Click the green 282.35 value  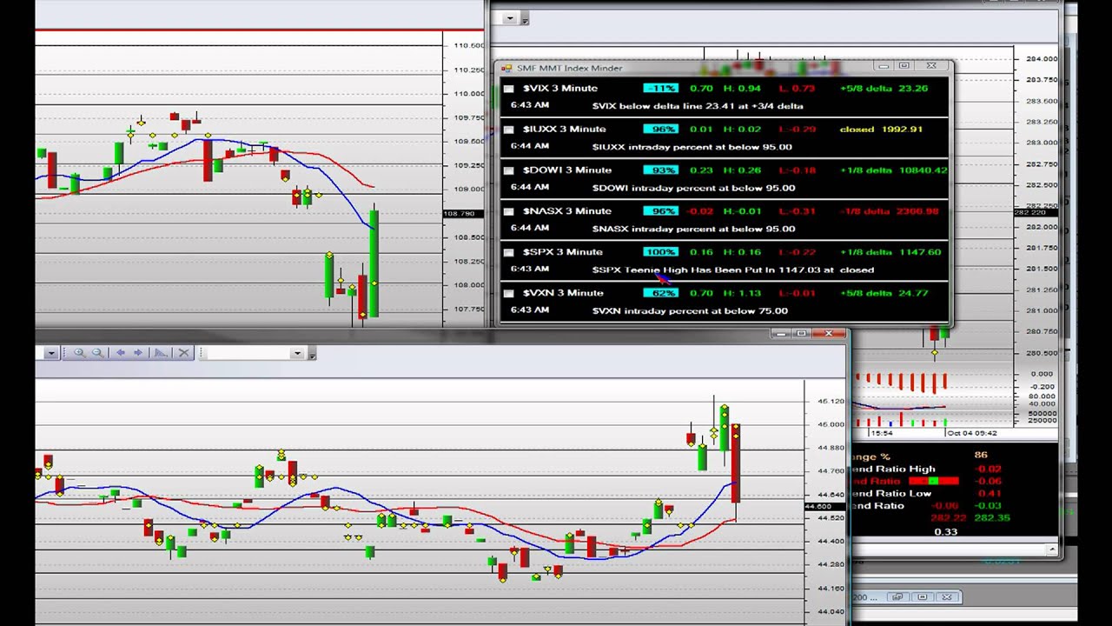[x=992, y=517]
